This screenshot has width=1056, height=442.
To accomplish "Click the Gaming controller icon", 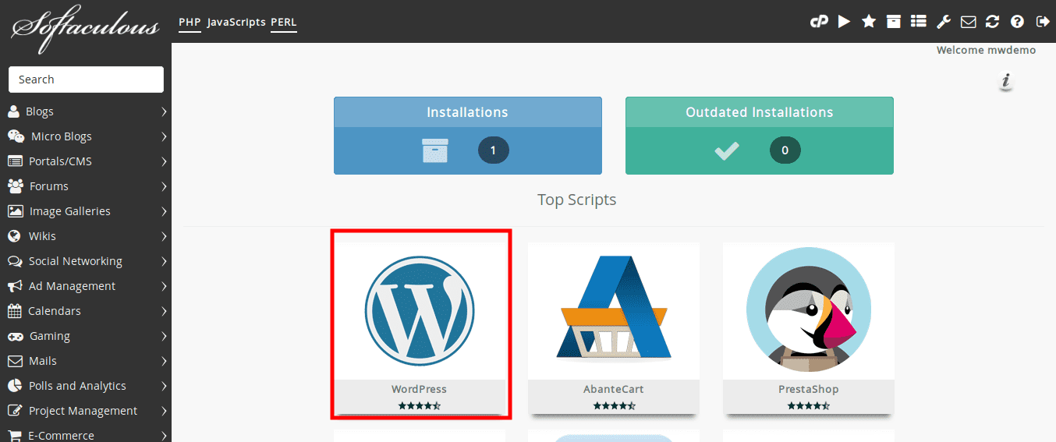I will point(15,336).
